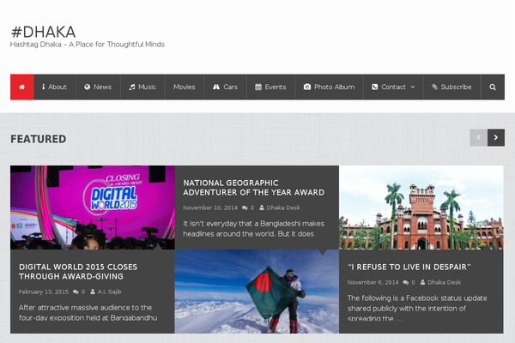This screenshot has width=515, height=343.
Task: Open Digital World 2015 stage thumbnail
Action: click(93, 208)
